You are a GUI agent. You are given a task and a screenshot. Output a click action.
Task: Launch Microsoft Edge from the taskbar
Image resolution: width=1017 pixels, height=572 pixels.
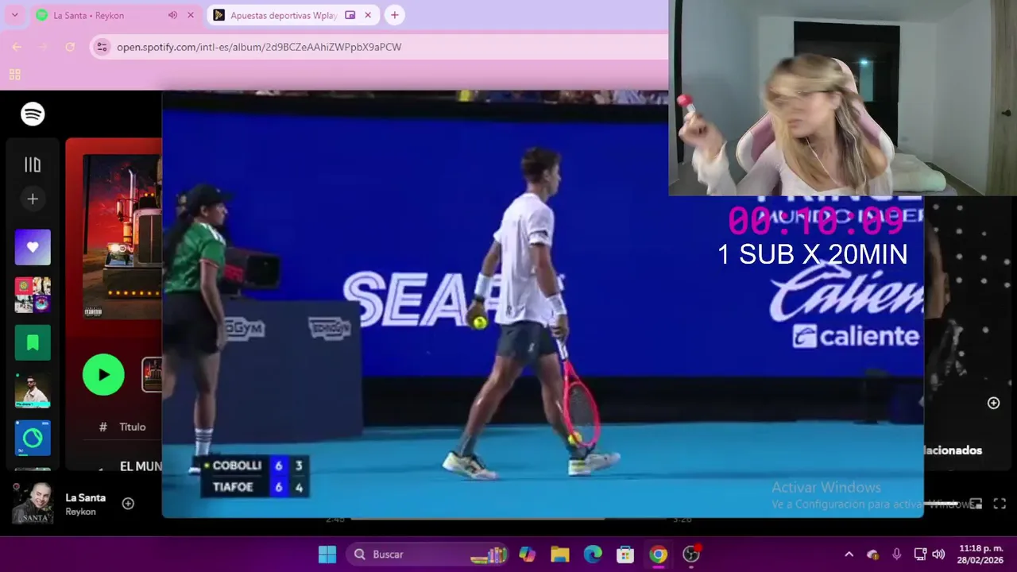593,555
